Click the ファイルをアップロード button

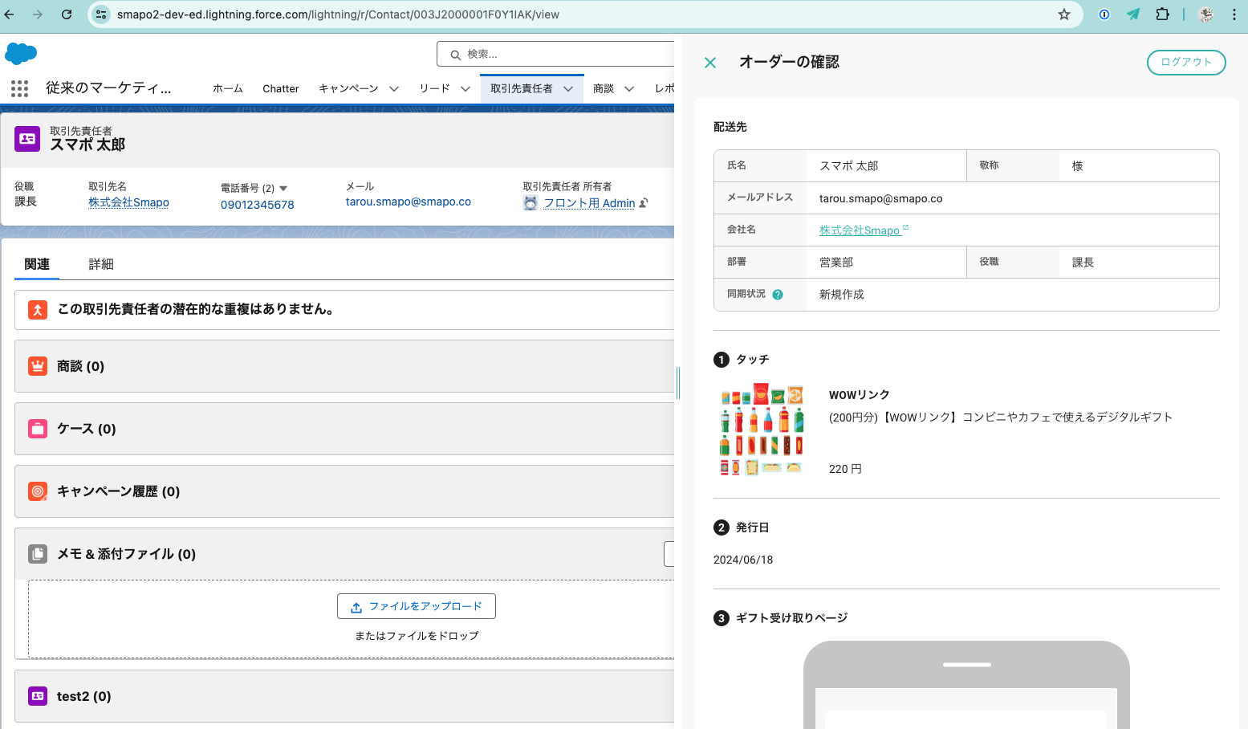click(x=417, y=606)
